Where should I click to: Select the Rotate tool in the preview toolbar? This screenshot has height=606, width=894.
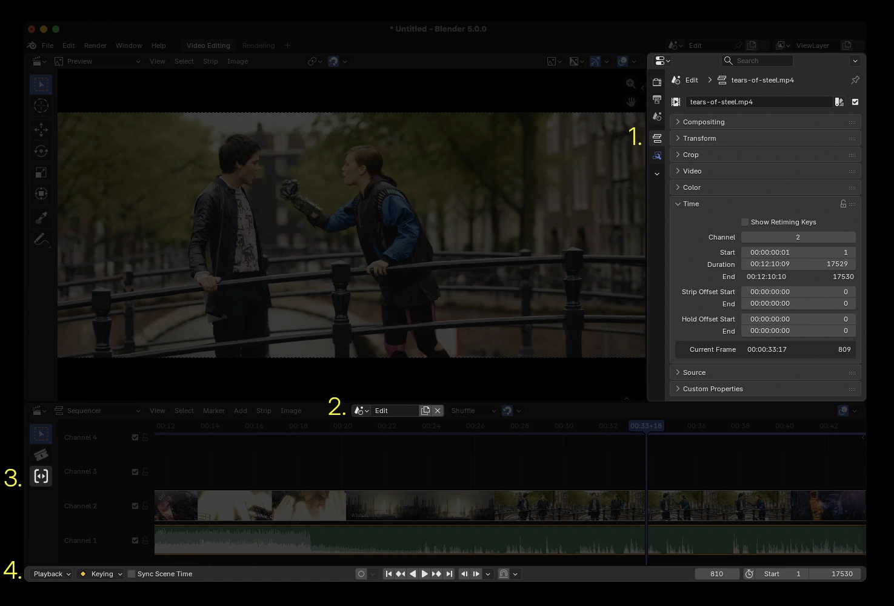click(x=41, y=151)
